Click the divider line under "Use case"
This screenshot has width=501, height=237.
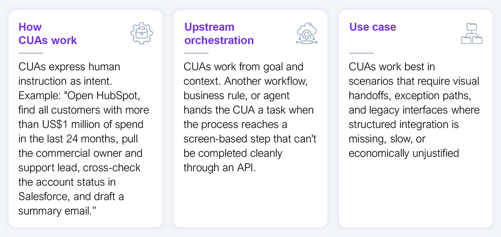click(x=361, y=53)
